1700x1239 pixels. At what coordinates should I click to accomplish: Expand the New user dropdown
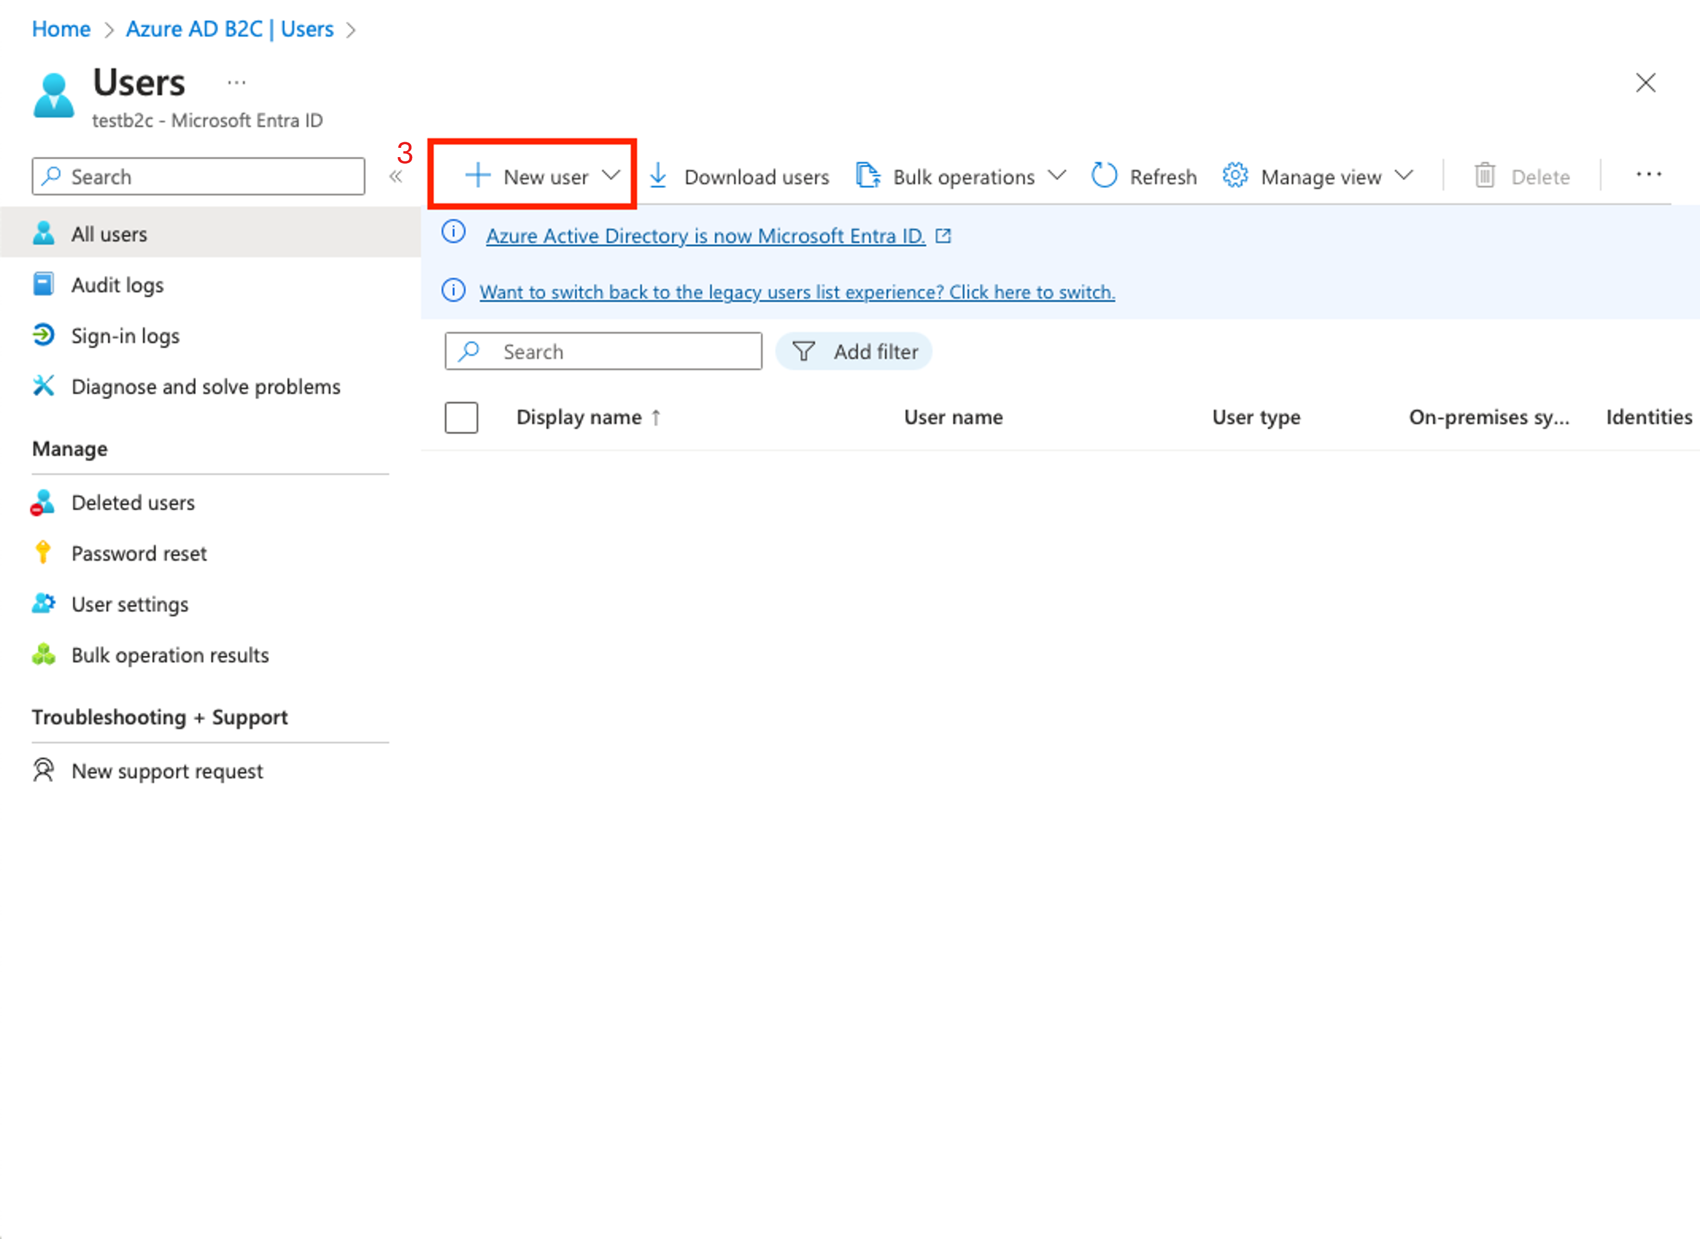point(611,176)
